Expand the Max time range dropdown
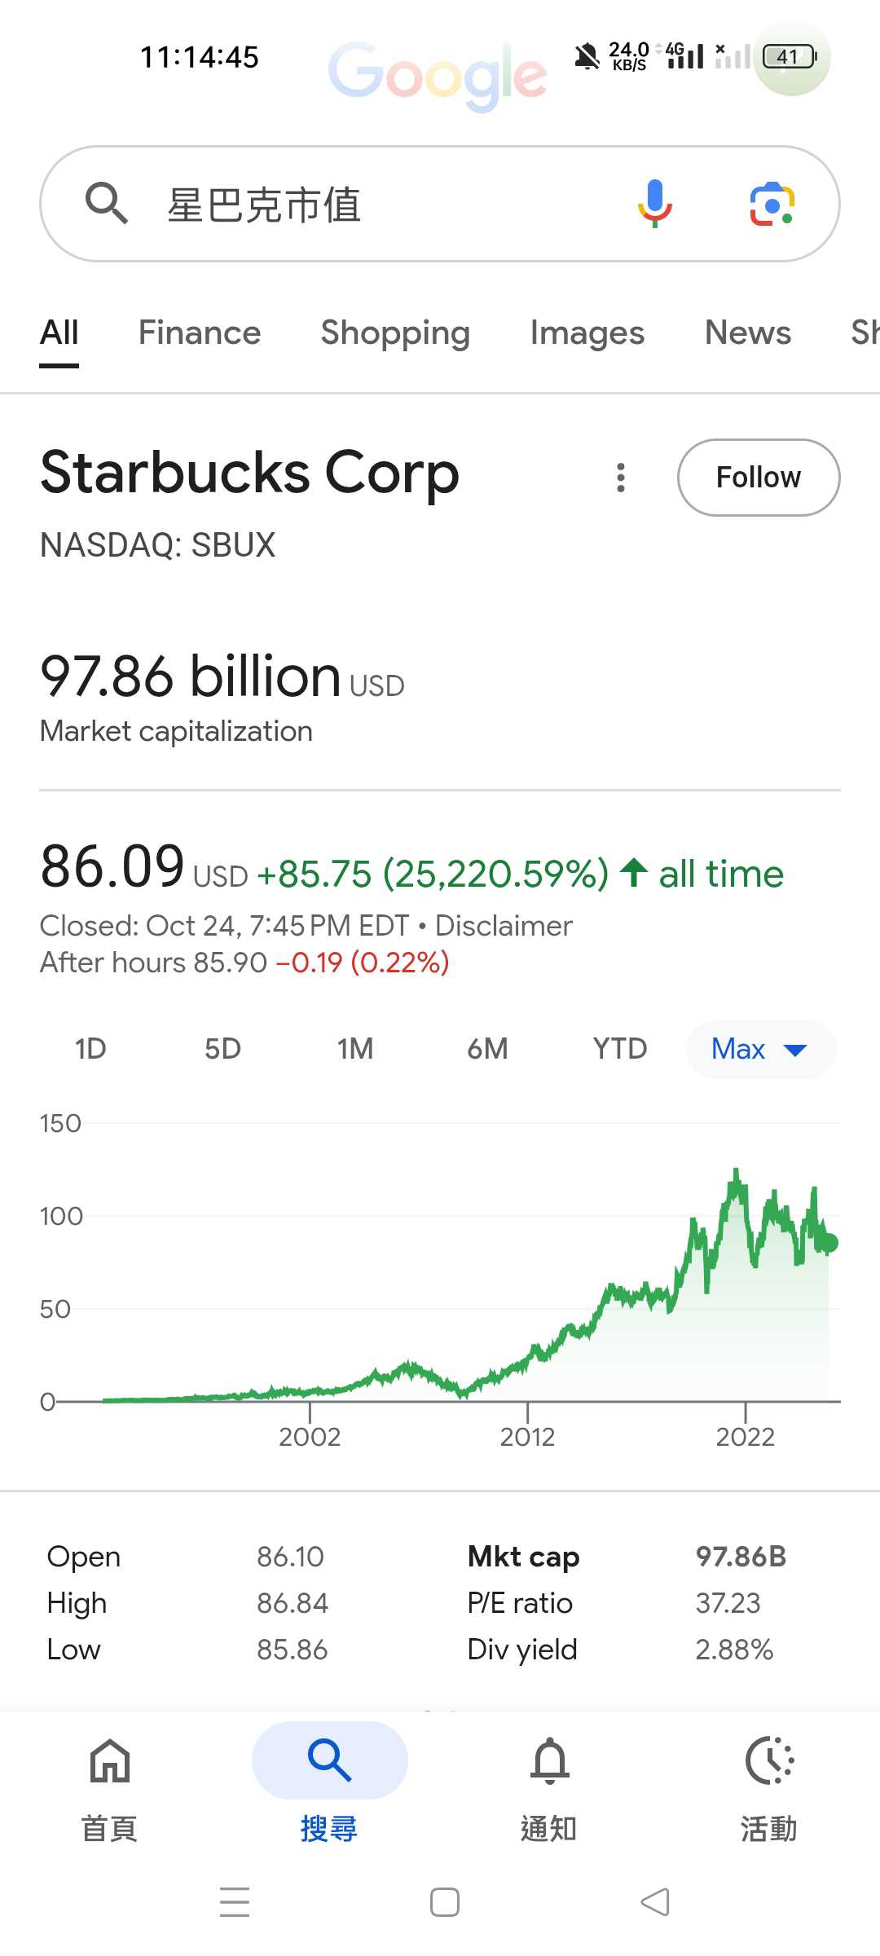 point(761,1049)
